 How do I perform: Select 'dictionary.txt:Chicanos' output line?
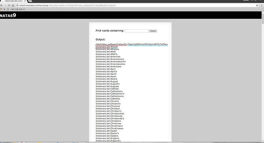pyautogui.click(x=108, y=106)
